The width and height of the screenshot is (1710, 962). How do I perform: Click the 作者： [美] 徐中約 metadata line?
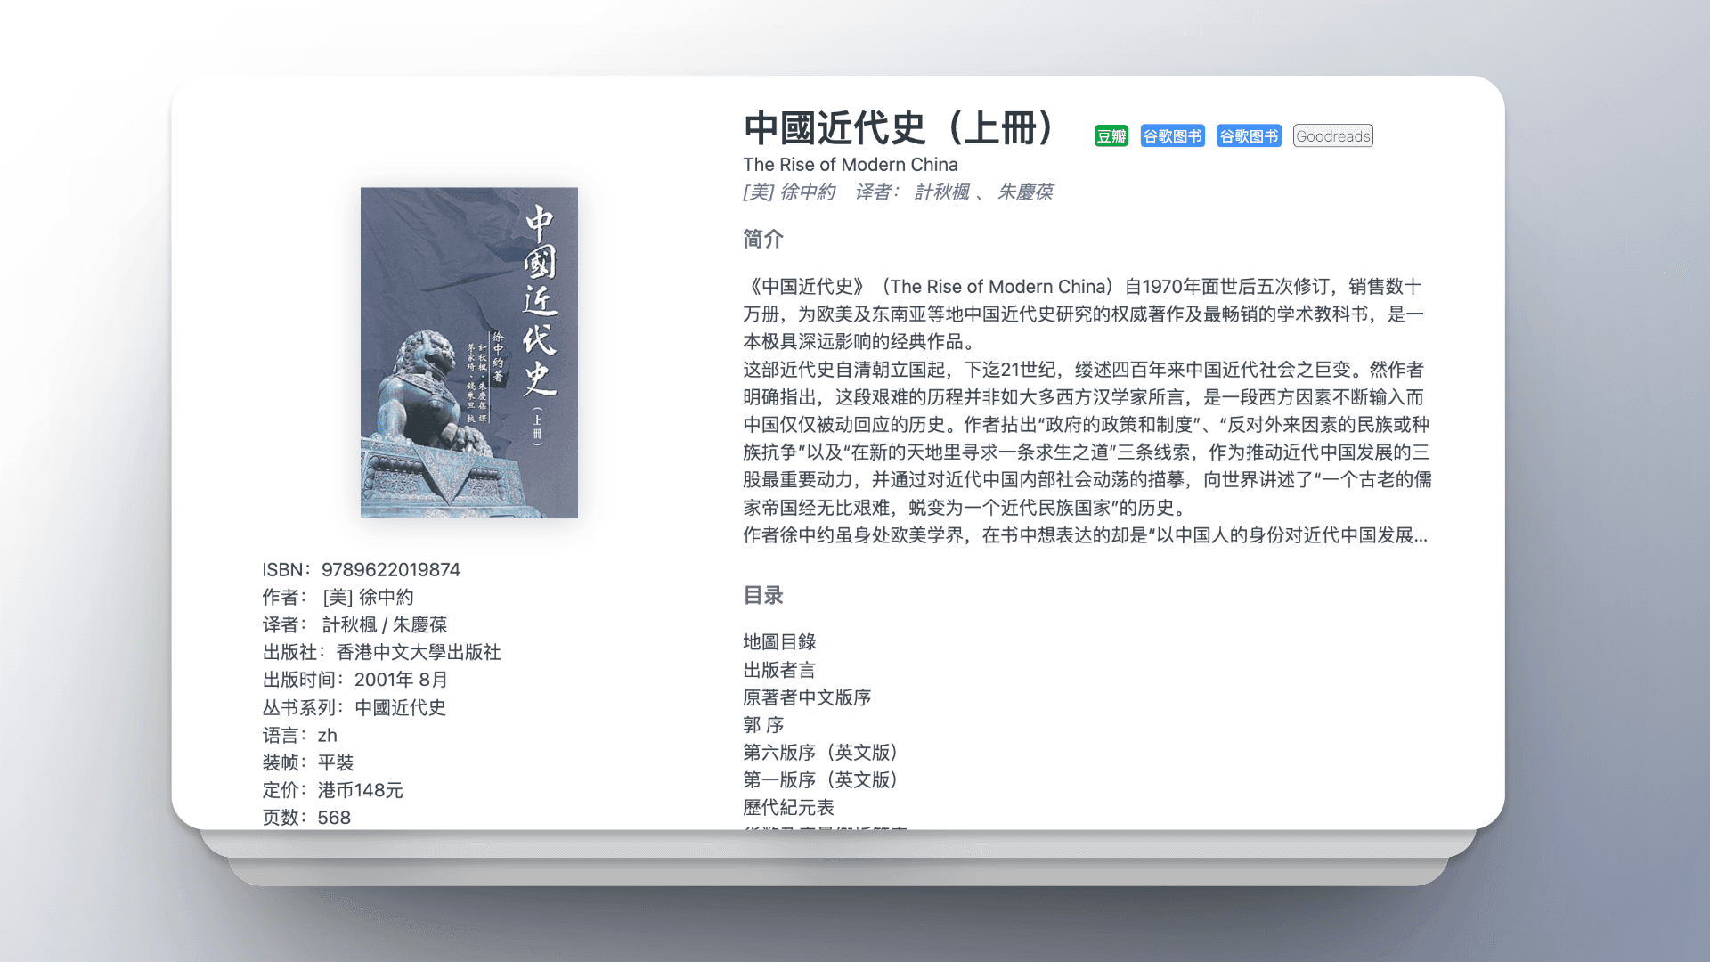338,598
